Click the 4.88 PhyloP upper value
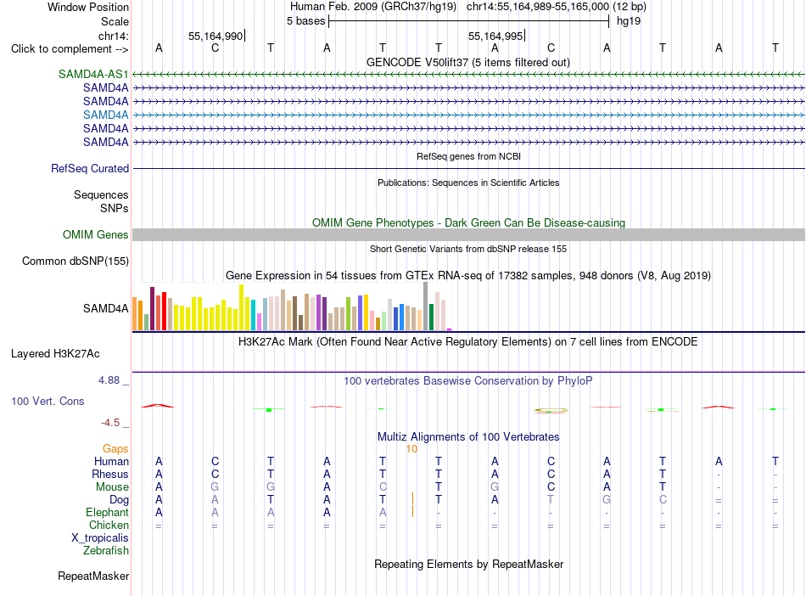 pos(109,380)
